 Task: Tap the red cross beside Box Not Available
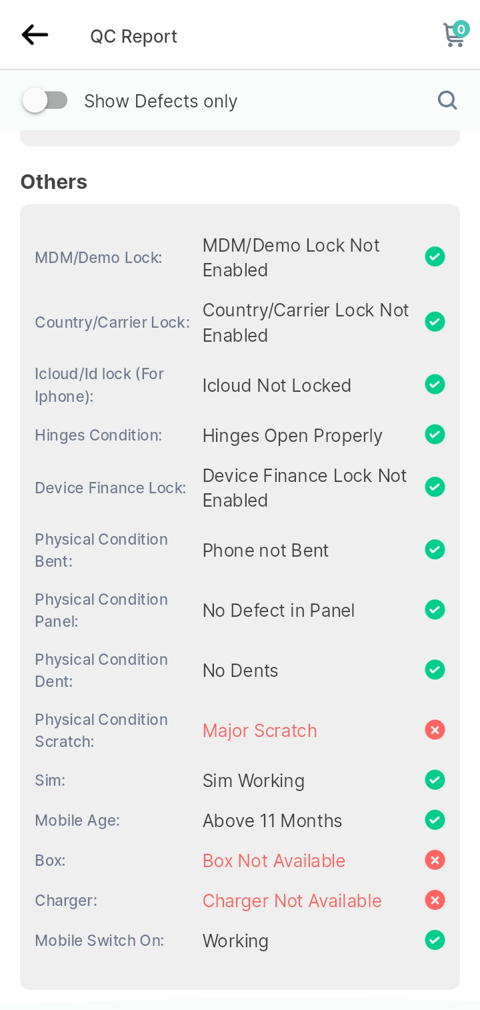coord(435,860)
